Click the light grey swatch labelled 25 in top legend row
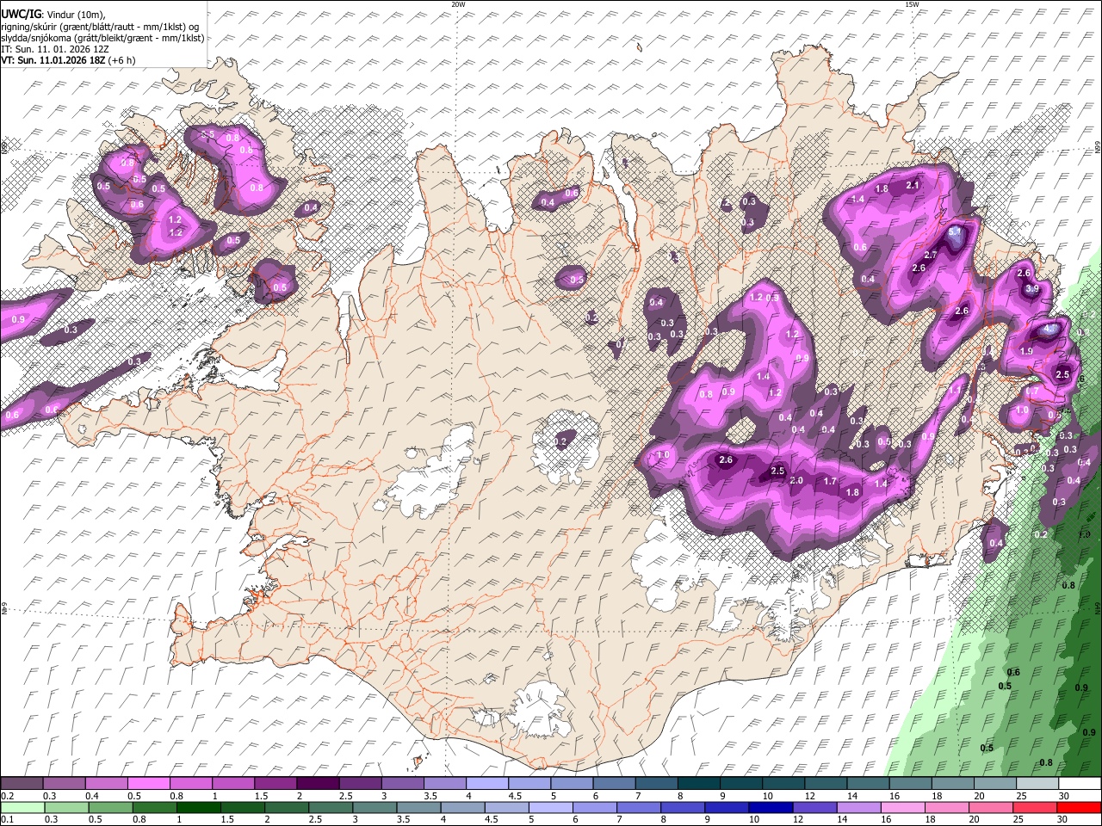The height and width of the screenshot is (826, 1102). click(1037, 784)
